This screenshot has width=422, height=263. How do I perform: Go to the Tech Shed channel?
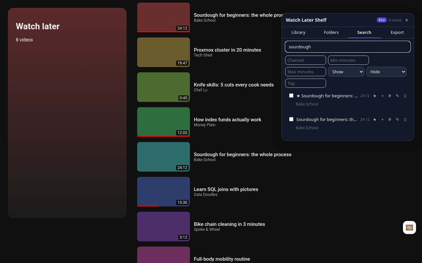[x=203, y=55]
